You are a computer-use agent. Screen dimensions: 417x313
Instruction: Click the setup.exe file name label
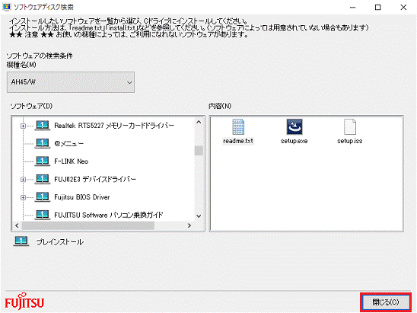(x=294, y=141)
